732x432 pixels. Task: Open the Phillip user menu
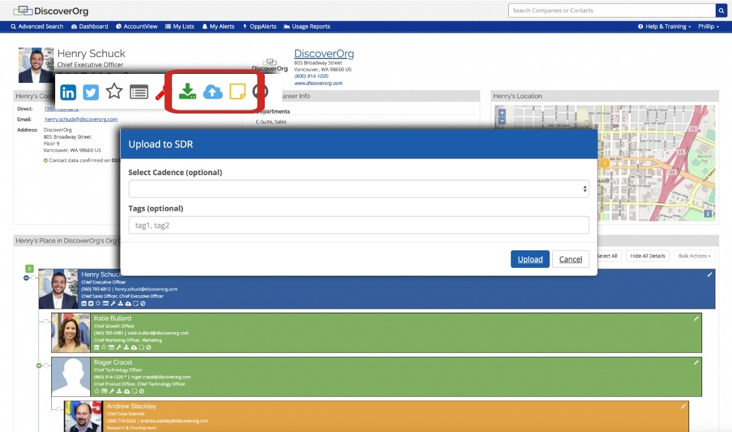[708, 27]
